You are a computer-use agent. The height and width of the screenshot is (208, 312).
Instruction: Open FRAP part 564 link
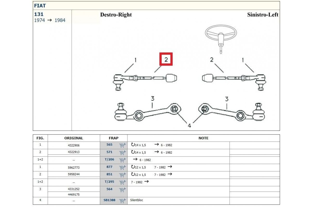109,189
